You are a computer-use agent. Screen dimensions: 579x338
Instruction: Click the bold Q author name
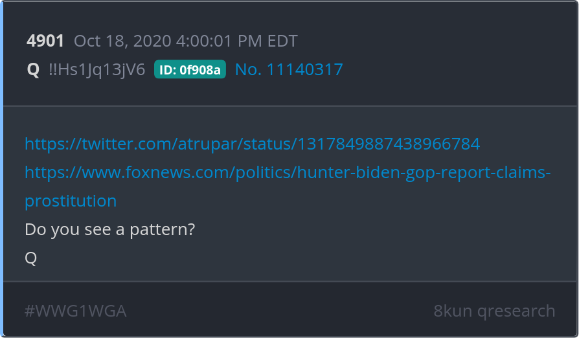pos(33,69)
